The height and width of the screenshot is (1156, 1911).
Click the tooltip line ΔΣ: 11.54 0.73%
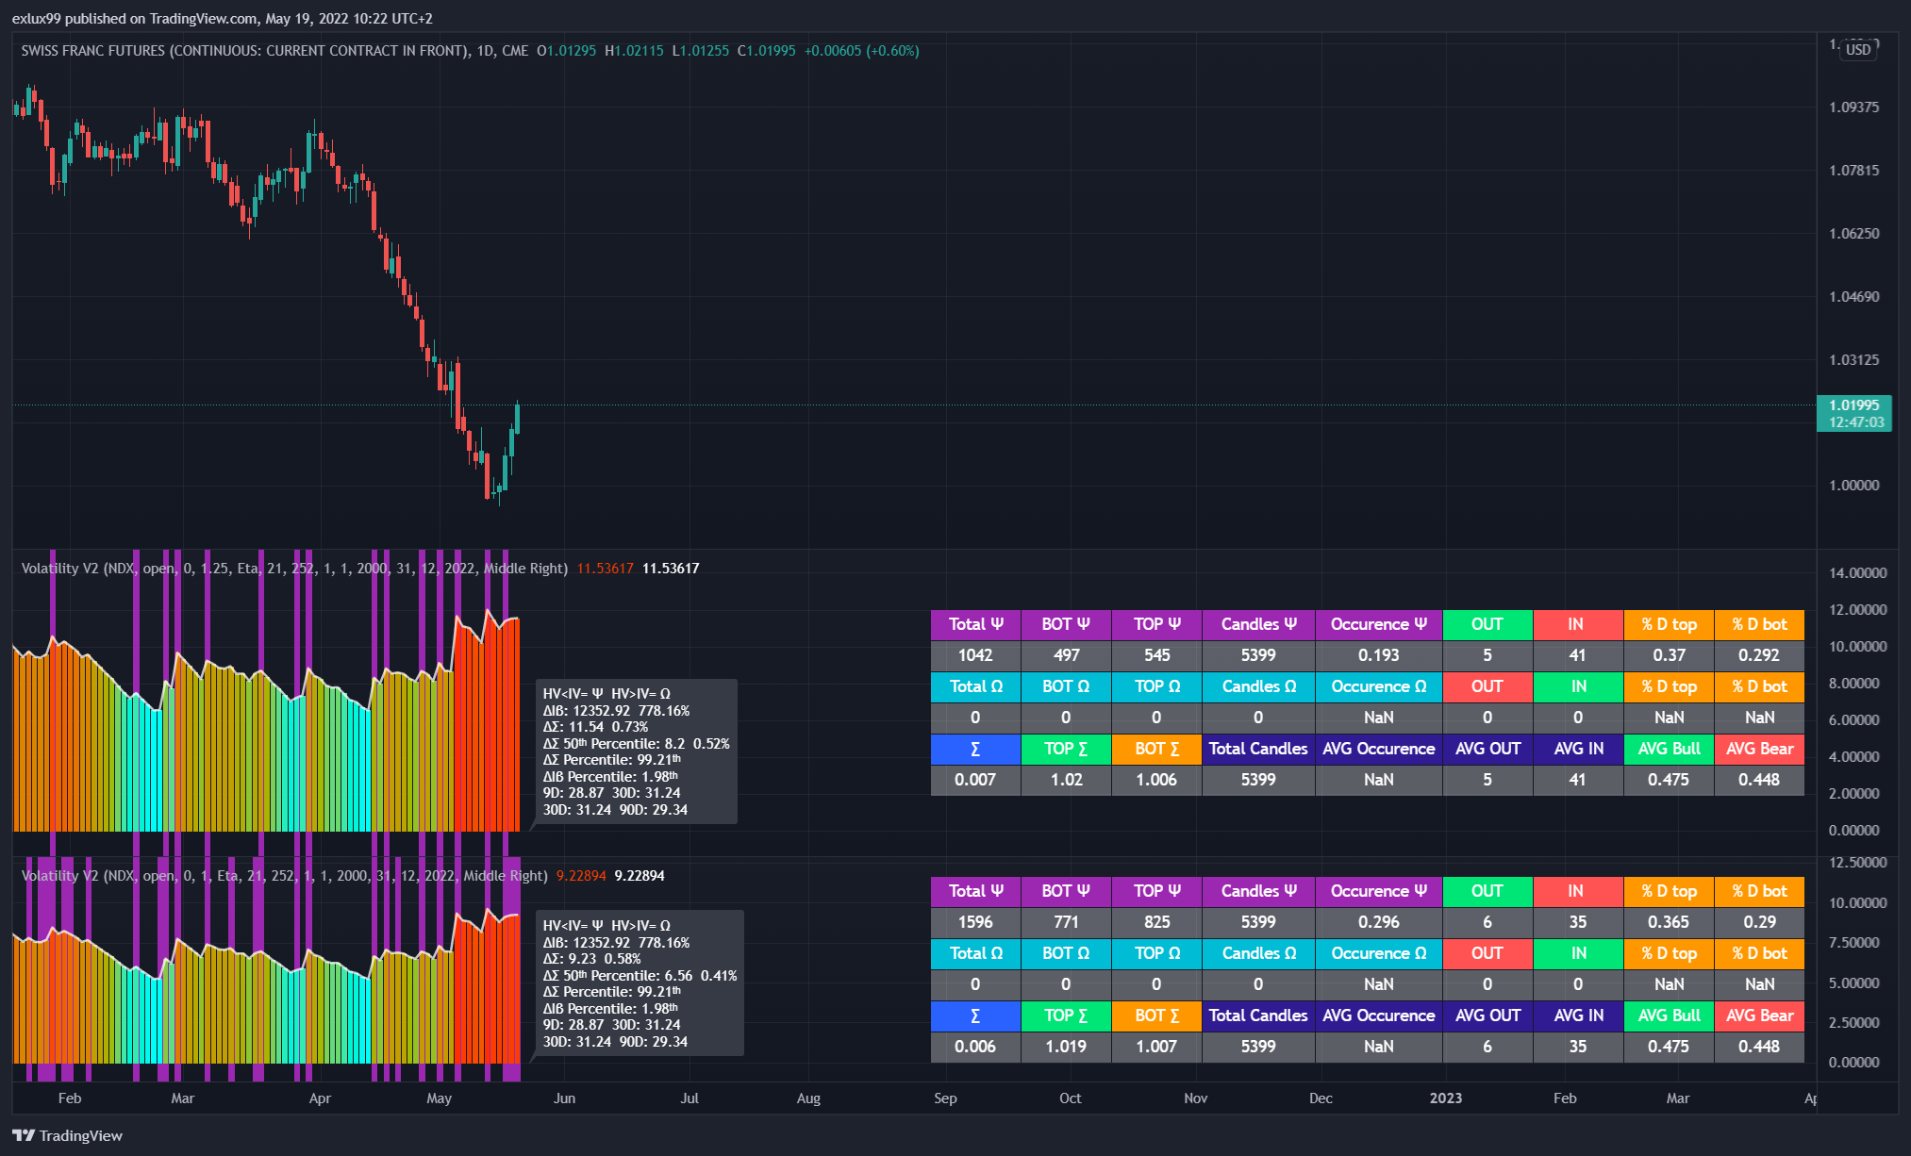(x=595, y=727)
